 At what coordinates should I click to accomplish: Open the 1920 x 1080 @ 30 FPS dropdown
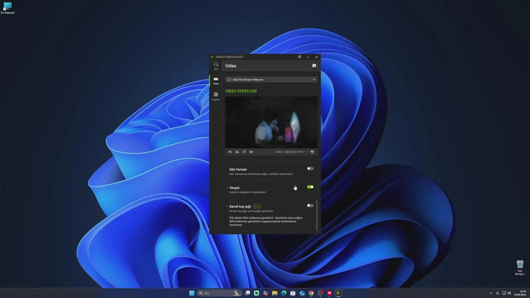290,152
